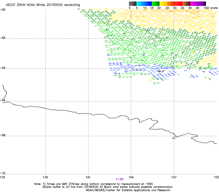Click the '45' label under the color bar
This screenshot has width=219, height=192.
click(x=197, y=8)
